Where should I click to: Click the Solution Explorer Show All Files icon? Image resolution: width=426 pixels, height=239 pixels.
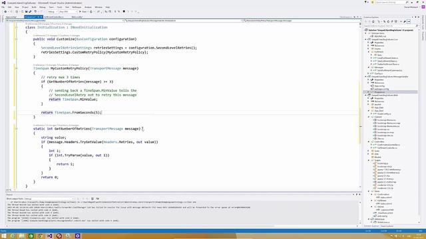(396, 21)
